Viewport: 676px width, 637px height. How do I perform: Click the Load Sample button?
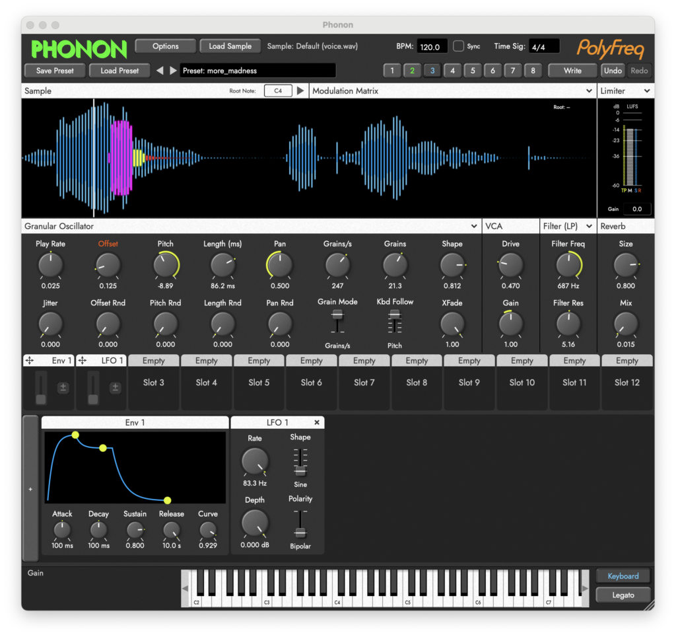[x=230, y=46]
